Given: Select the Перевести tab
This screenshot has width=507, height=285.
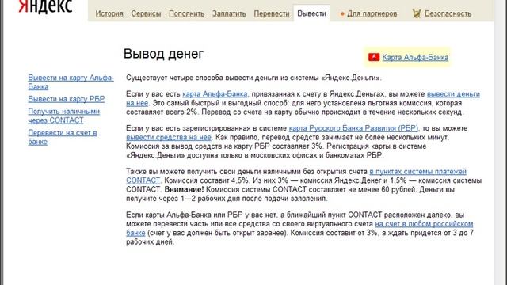Looking at the screenshot, I should (272, 13).
